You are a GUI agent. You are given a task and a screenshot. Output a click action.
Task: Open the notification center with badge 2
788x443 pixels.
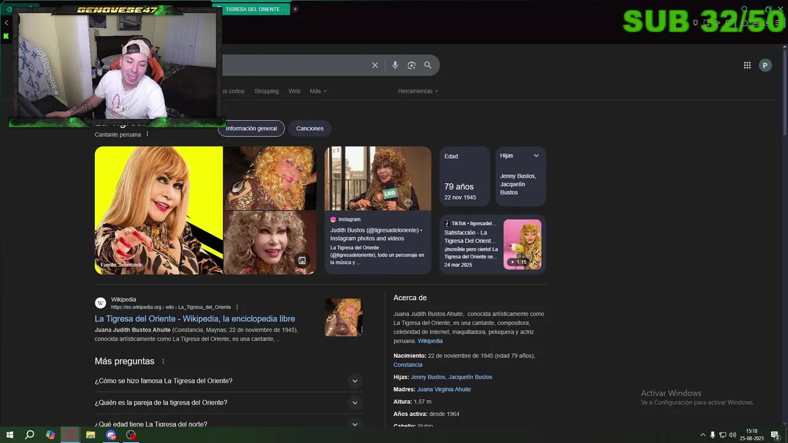[776, 435]
